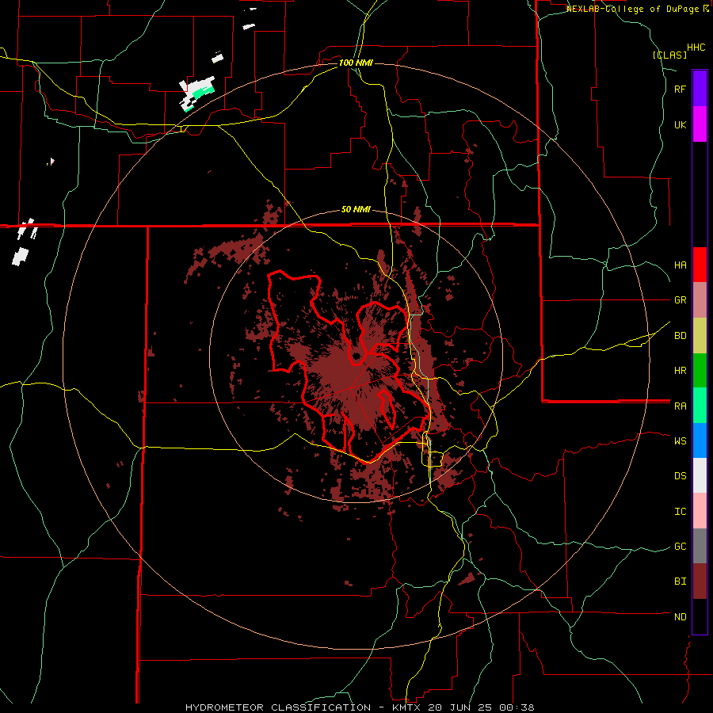Click the '20 JUN 25' date text
Viewport: 713px width, 713px height.
pos(459,707)
